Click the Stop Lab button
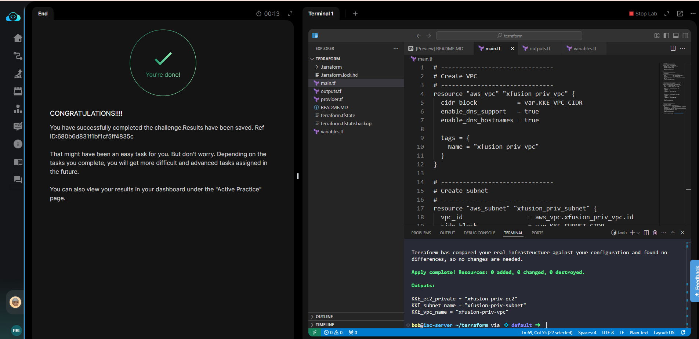The height and width of the screenshot is (339, 699). coord(643,14)
